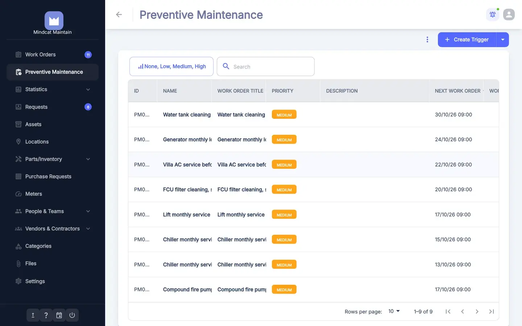Click MEDIUM badge in Compound fire pump row
The height and width of the screenshot is (326, 522).
(x=284, y=289)
